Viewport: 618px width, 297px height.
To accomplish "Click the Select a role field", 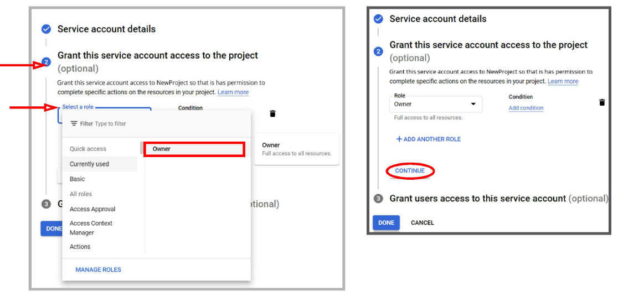I will (105, 115).
